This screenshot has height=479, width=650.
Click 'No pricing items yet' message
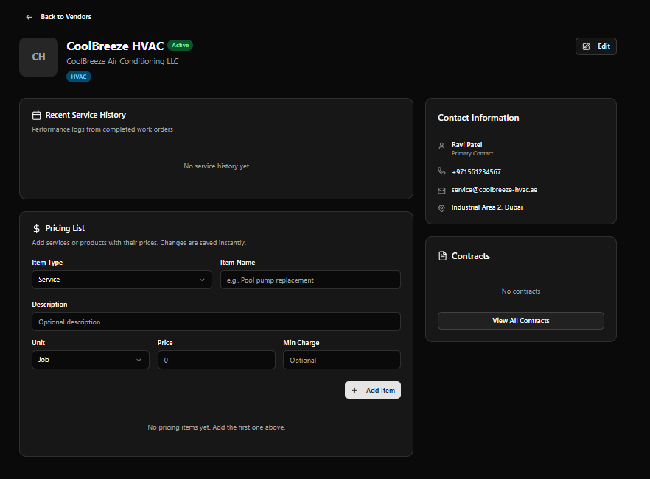217,427
